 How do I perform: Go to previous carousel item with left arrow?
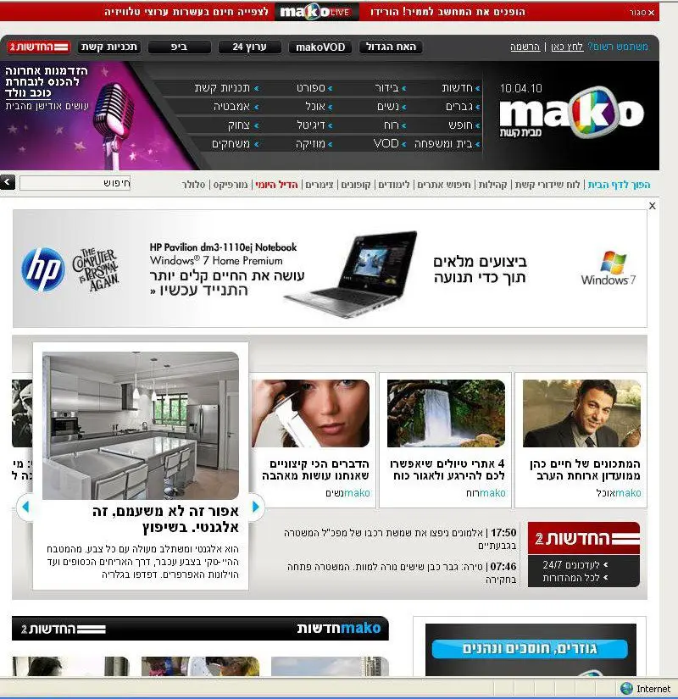tap(25, 507)
